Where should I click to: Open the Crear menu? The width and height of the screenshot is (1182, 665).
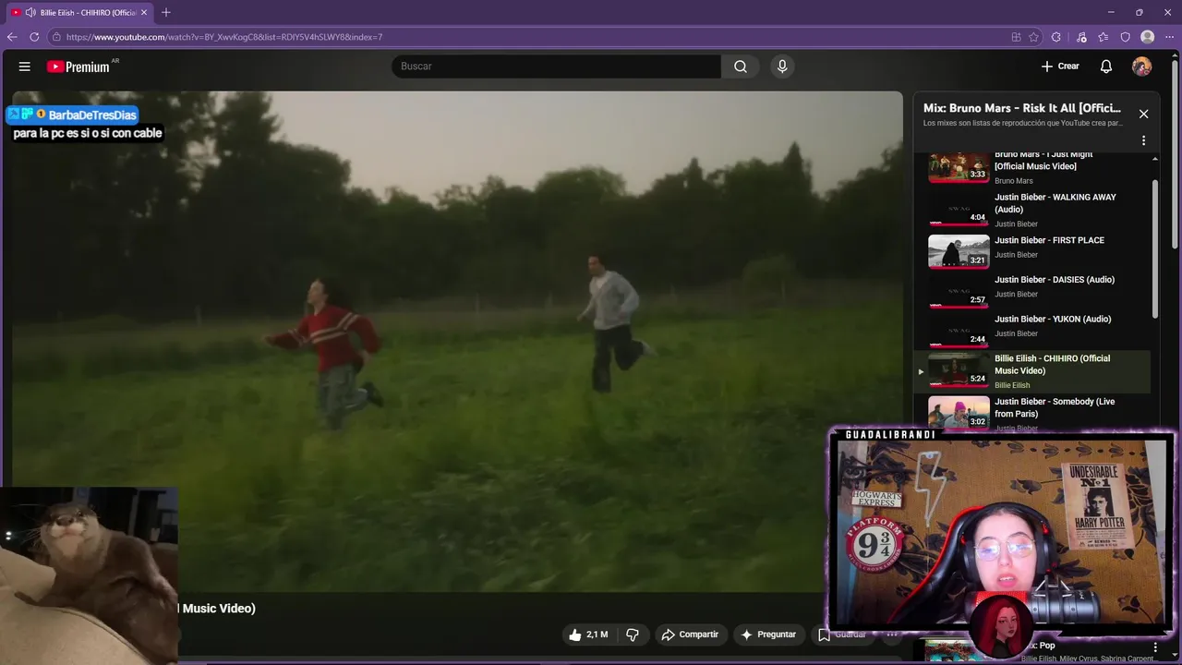[1060, 66]
